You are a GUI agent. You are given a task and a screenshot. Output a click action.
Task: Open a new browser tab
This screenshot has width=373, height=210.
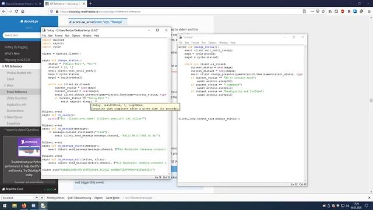pos(90,3)
